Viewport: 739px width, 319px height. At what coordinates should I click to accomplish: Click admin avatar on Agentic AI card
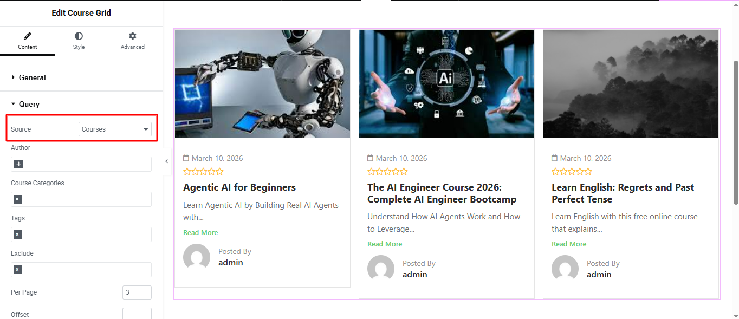click(197, 257)
